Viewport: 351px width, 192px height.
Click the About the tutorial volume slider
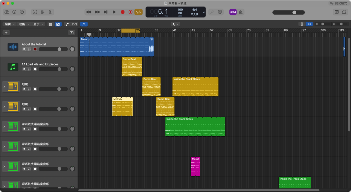pos(53,49)
